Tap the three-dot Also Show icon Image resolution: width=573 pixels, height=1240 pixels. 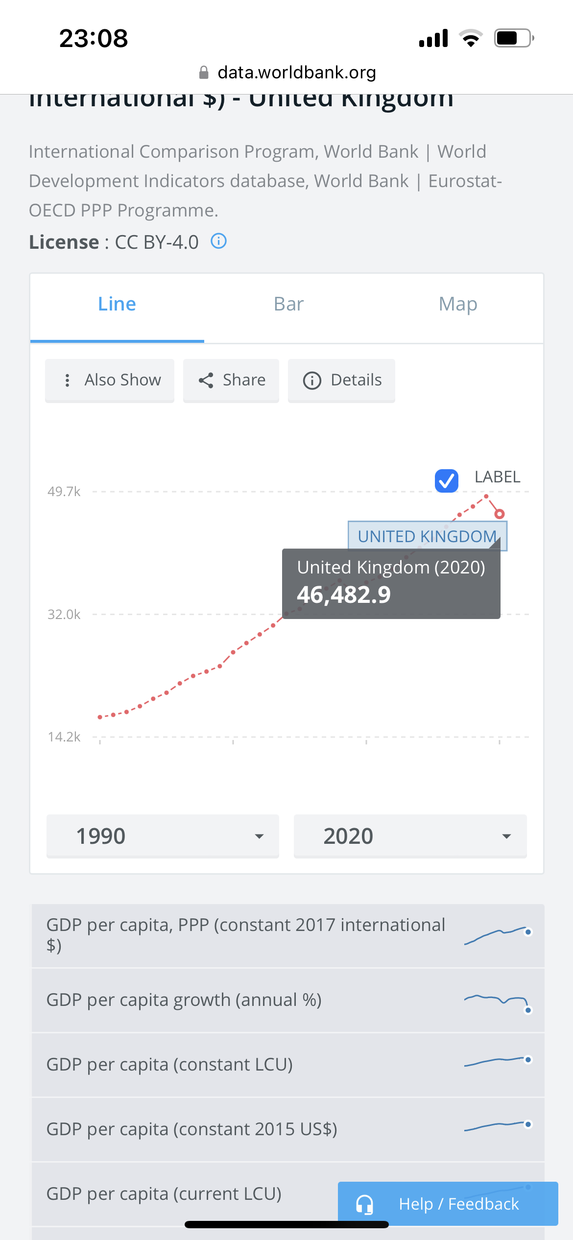pos(67,381)
